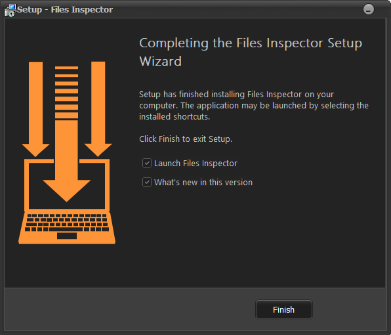Click the right orange downward arrow graphic
Viewport: 391px width, 335px height.
click(98, 109)
